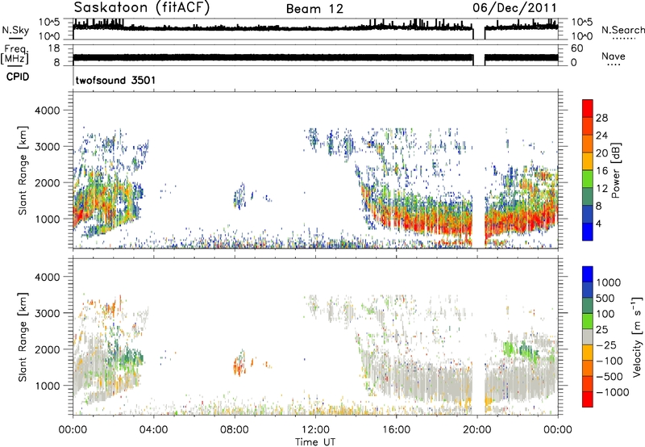Viewport: 645px width, 447px height.
Task: Click 'Slant Range [km]' title of velocity panel
Action: [x=23, y=337]
